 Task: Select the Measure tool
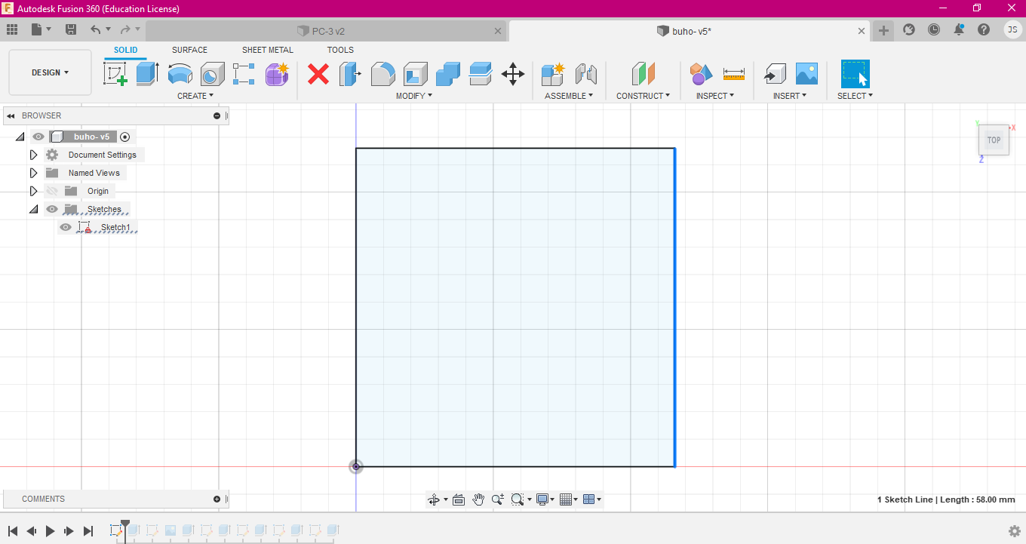[734, 74]
